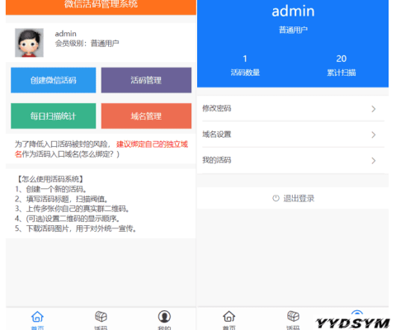Click step 5 下载活码图片 text
This screenshot has height=330, width=396.
(76, 229)
